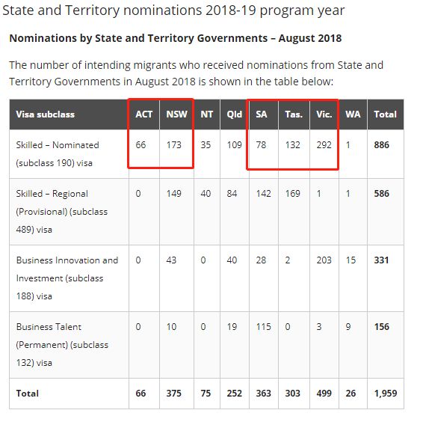
Task: Click the grand total 1,959 cell
Action: pyautogui.click(x=385, y=394)
